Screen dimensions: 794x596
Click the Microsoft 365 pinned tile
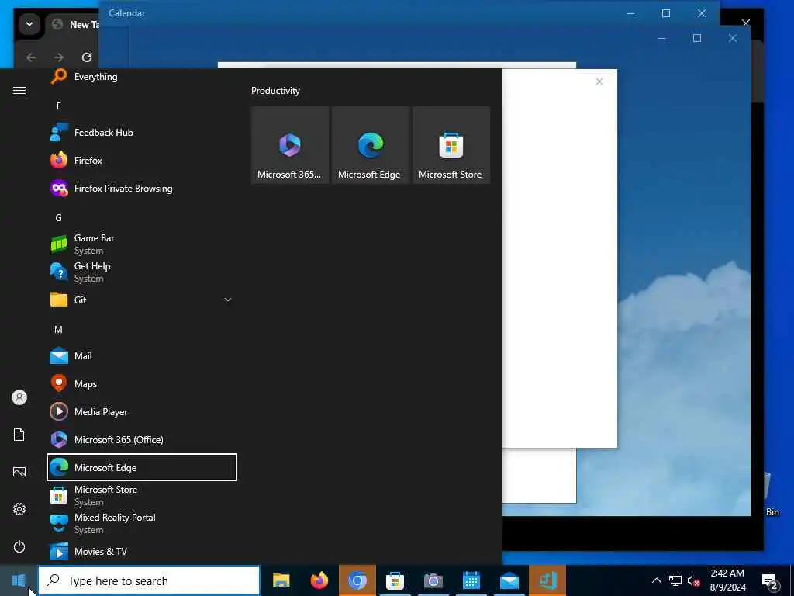(290, 145)
